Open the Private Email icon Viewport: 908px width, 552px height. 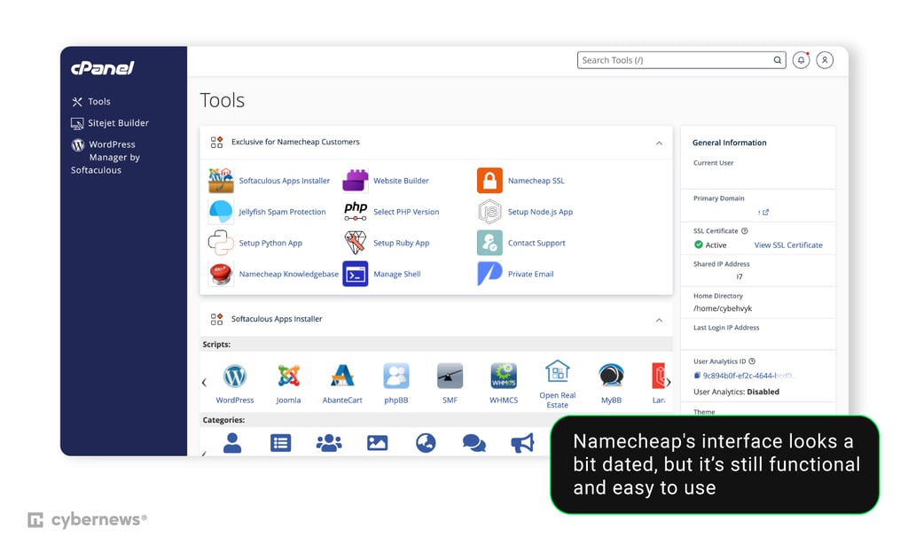pos(489,275)
